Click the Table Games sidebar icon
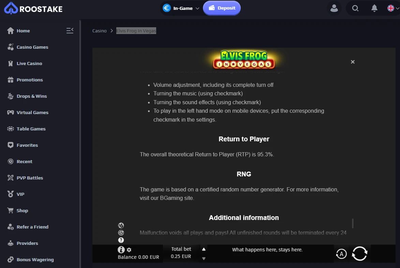 (x=11, y=129)
